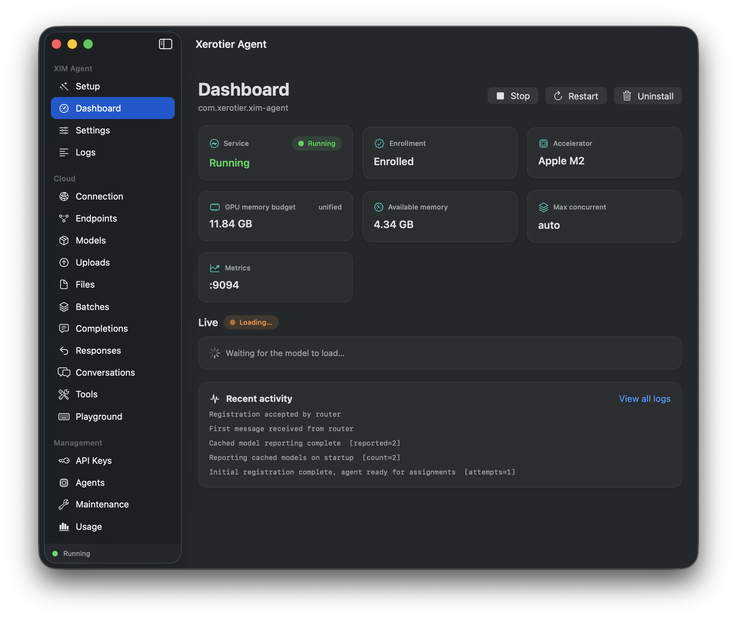Open Playground from the sidebar

[113, 417]
